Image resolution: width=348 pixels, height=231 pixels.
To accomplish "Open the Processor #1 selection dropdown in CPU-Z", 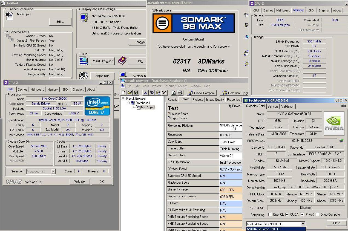I will pyautogui.click(x=53, y=172).
